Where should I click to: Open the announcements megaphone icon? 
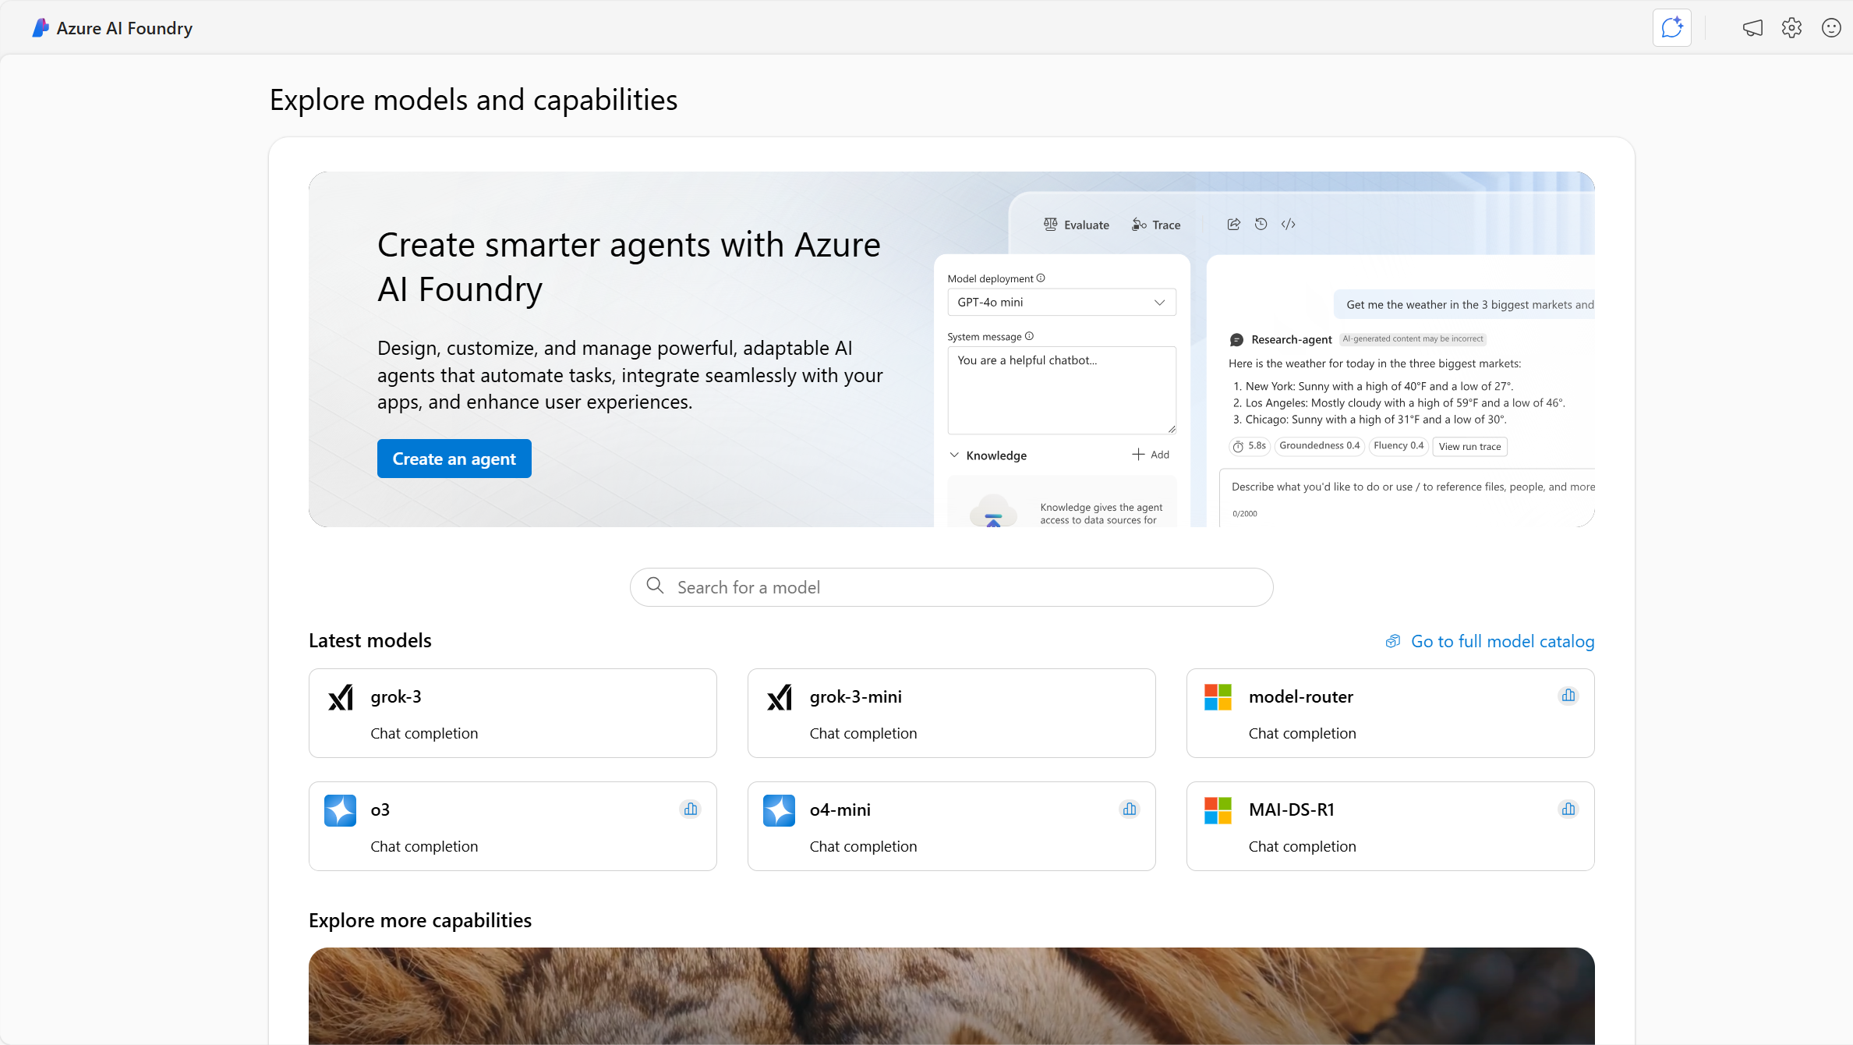1752,28
